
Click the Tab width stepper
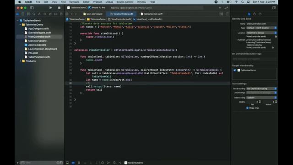(260, 102)
